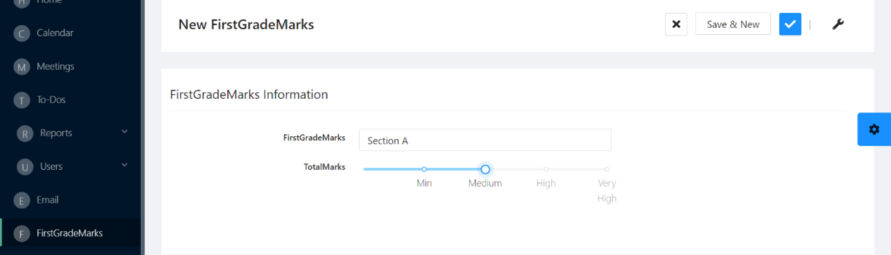Click the Save & New button
891x255 pixels.
coord(733,24)
